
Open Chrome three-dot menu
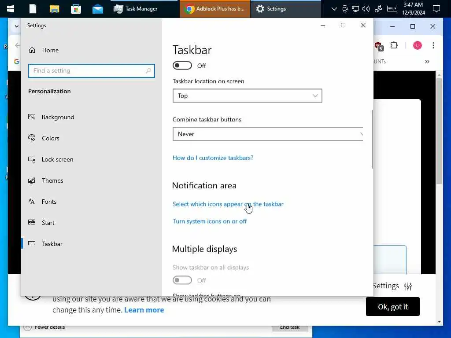[433, 45]
